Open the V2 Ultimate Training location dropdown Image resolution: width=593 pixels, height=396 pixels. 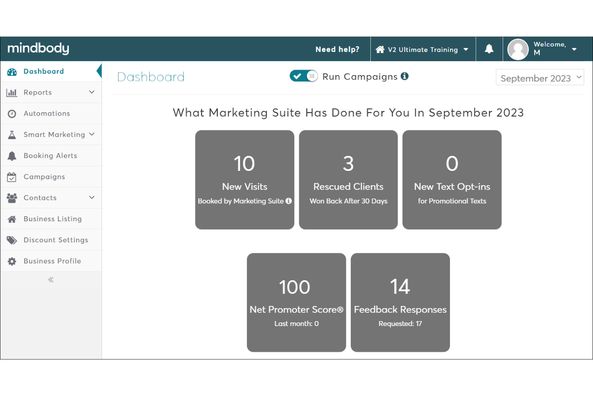coord(423,49)
